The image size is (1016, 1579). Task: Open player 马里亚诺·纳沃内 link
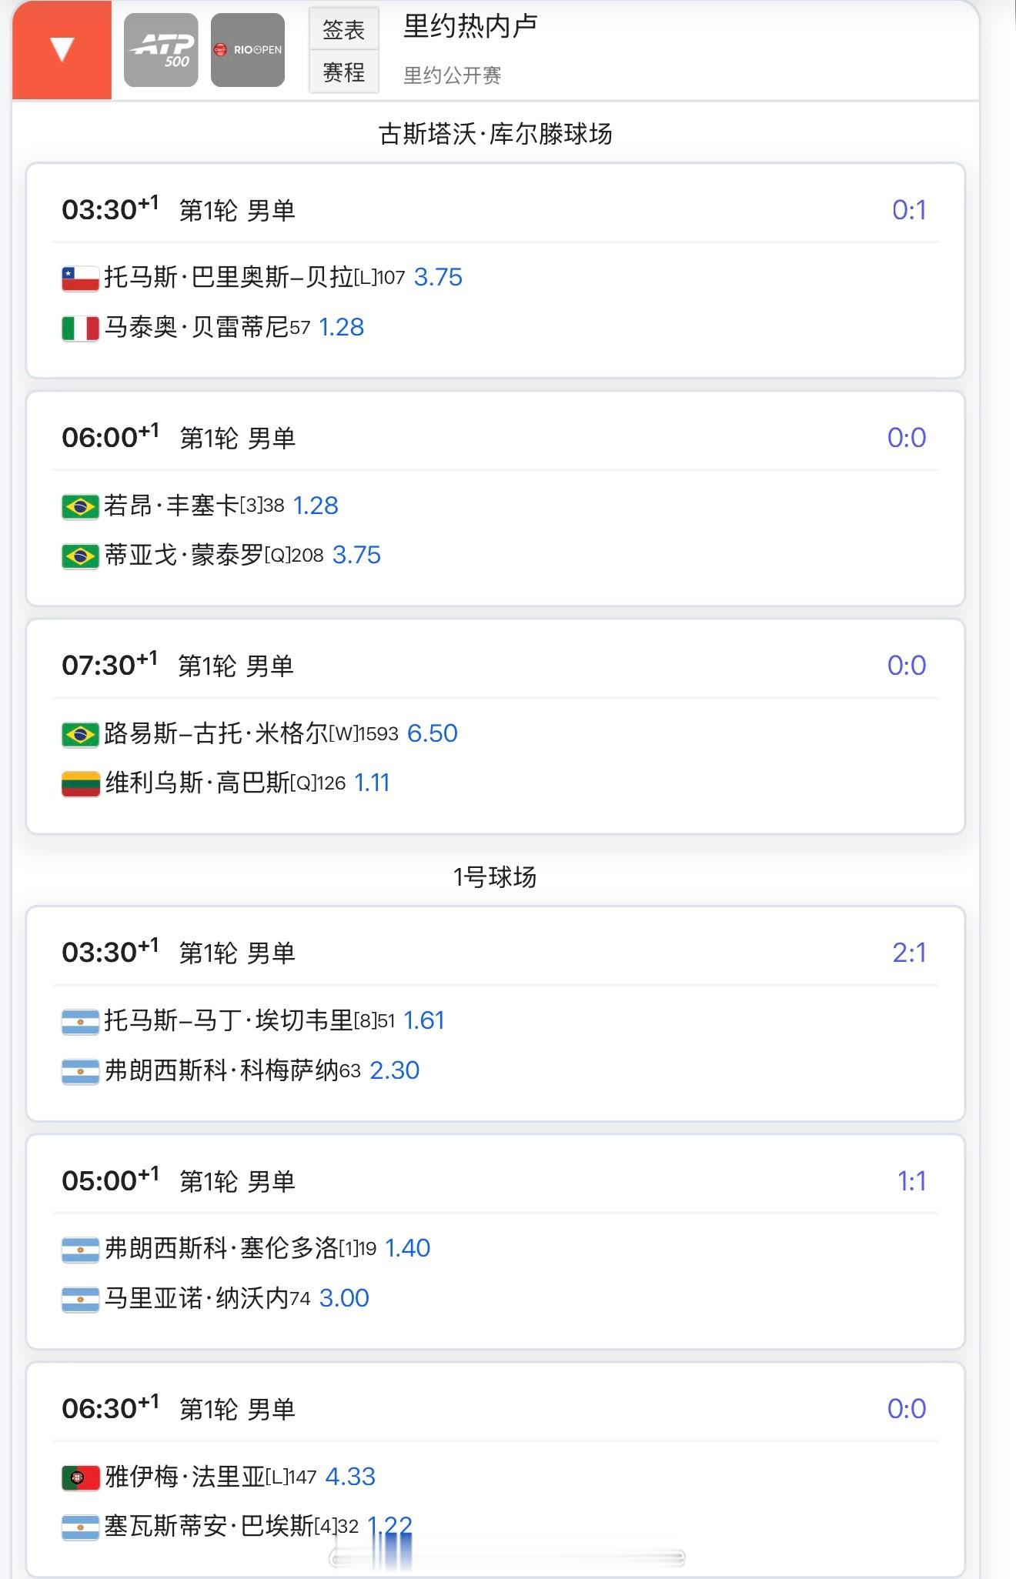[x=196, y=1298]
